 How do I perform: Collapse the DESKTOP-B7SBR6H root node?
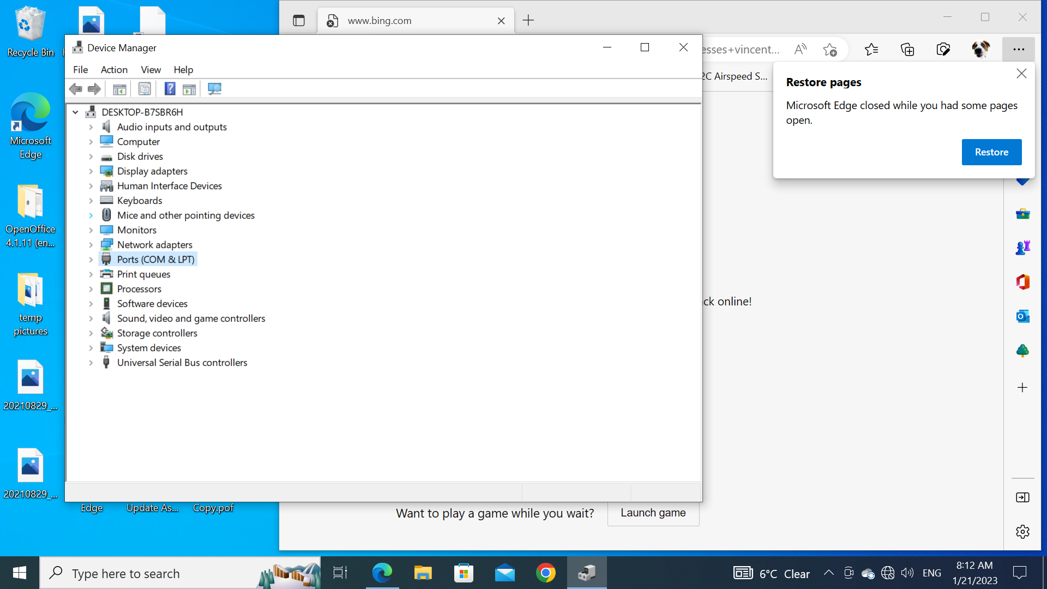pyautogui.click(x=75, y=112)
